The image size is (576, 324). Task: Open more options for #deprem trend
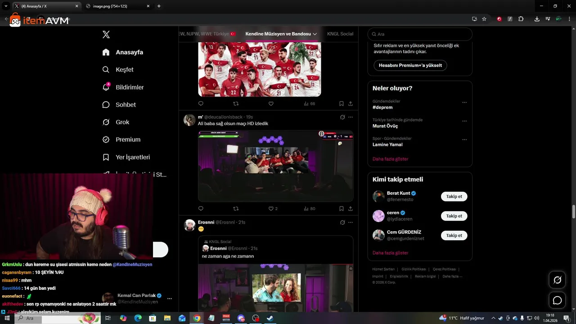click(464, 103)
